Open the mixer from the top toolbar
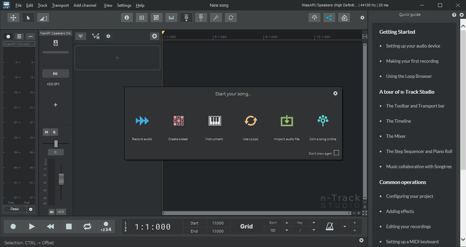The height and width of the screenshot is (247, 466). (x=142, y=18)
